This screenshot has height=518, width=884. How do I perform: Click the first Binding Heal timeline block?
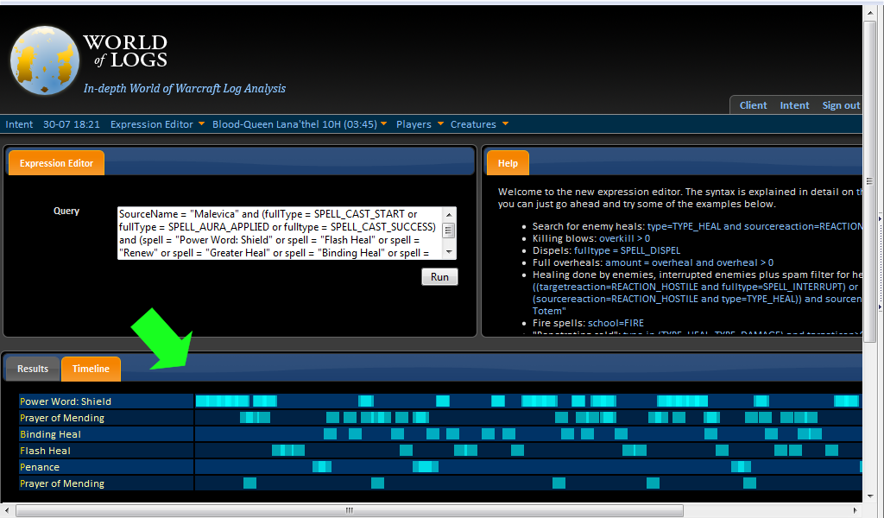(x=330, y=434)
